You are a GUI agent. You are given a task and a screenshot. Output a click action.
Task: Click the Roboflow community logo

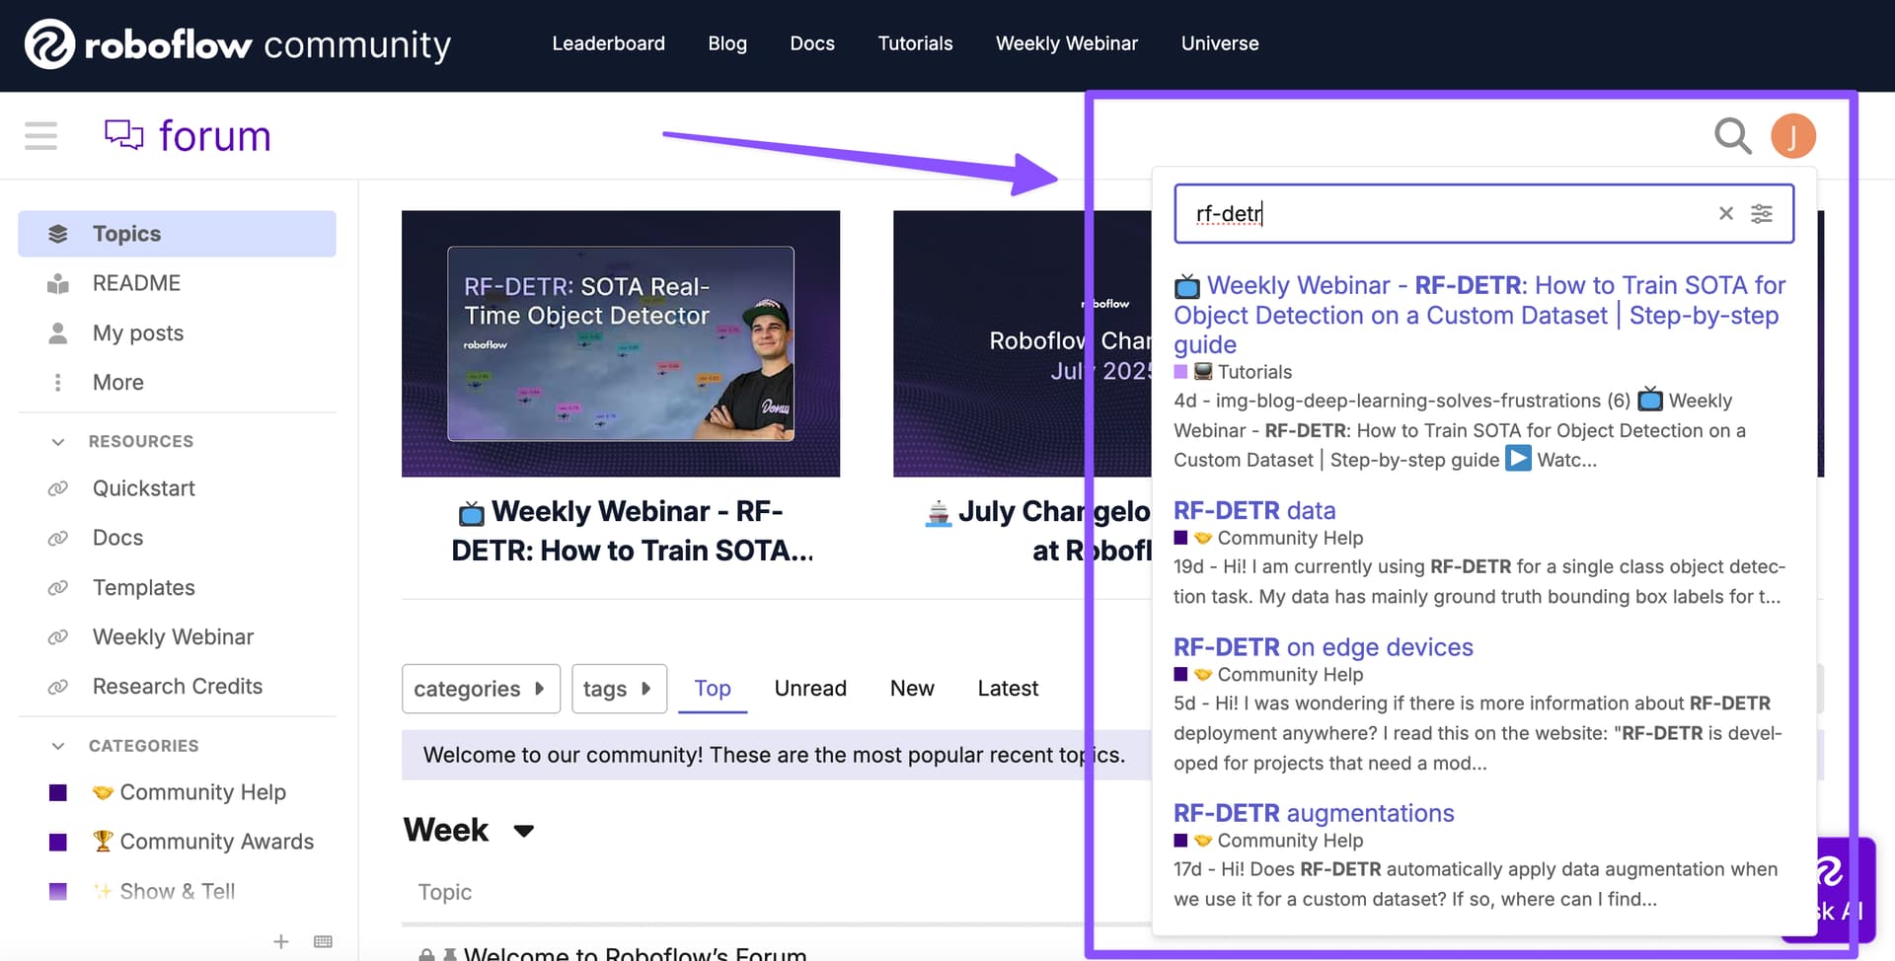pyautogui.click(x=238, y=44)
